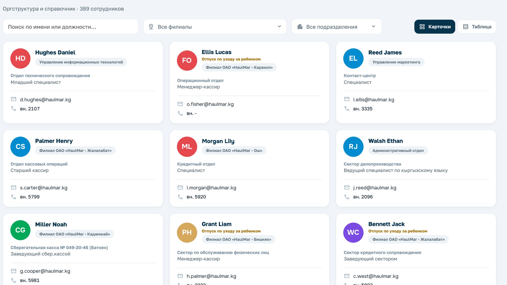Click the email j.reed@haulmar.kg
Screen dimensions: 507x285
click(375, 188)
